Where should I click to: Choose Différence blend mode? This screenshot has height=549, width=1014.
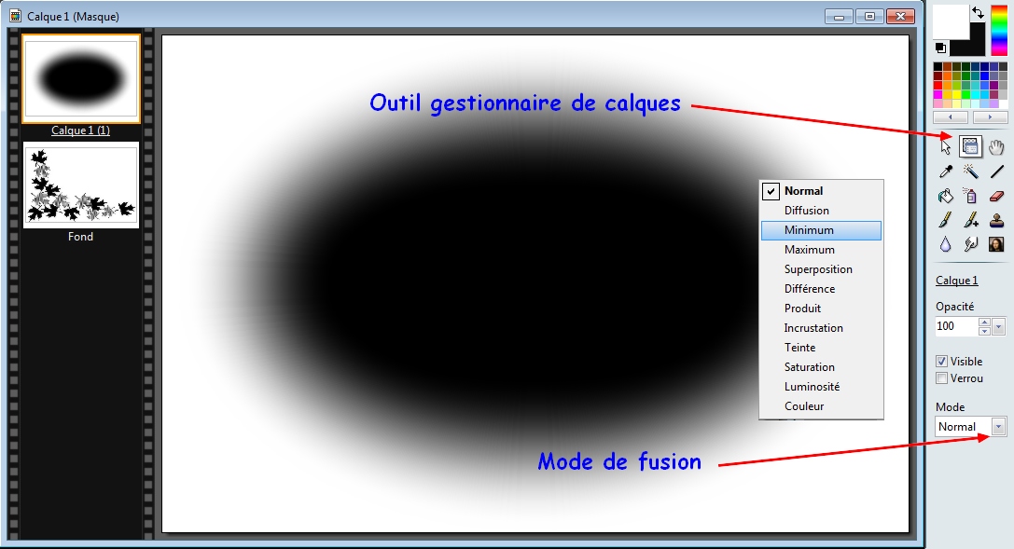821,289
